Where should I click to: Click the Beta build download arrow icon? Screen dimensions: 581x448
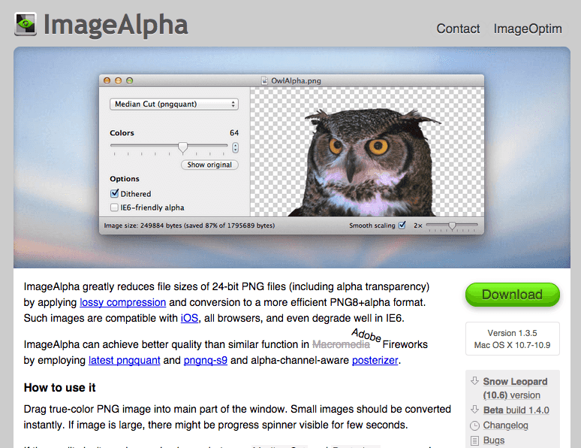pyautogui.click(x=474, y=410)
